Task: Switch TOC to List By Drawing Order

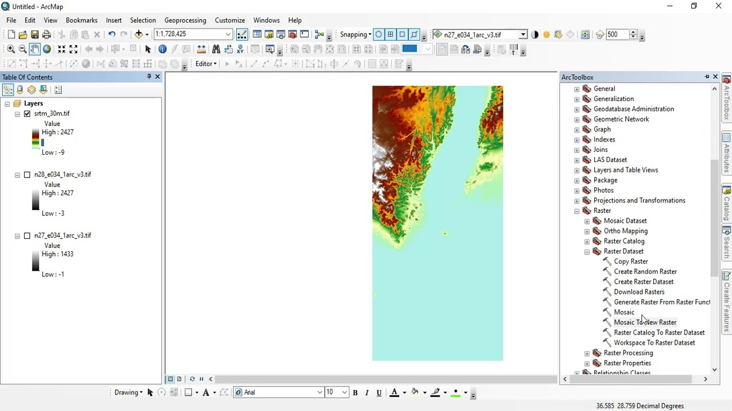Action: click(x=8, y=90)
